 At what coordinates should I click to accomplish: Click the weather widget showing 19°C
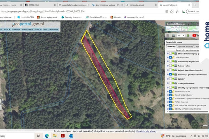click(173, 136)
